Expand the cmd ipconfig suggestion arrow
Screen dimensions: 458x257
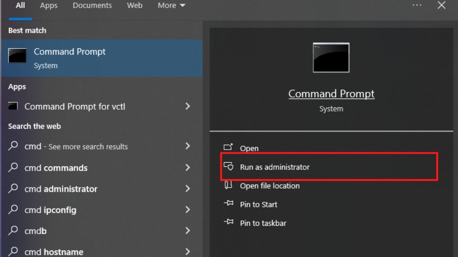[187, 209]
